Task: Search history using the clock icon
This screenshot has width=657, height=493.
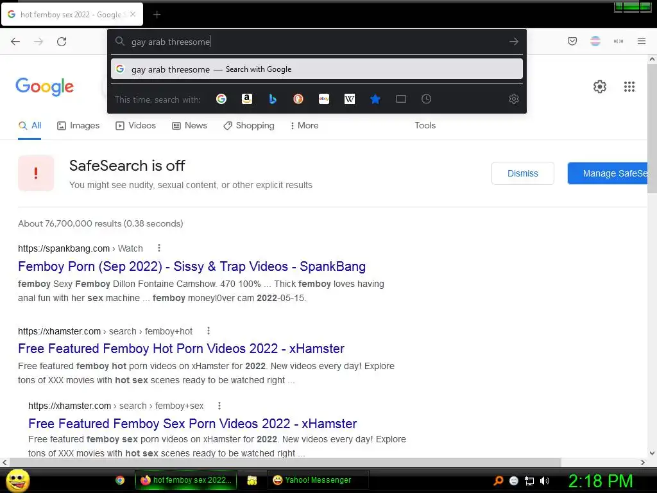Action: 426,99
